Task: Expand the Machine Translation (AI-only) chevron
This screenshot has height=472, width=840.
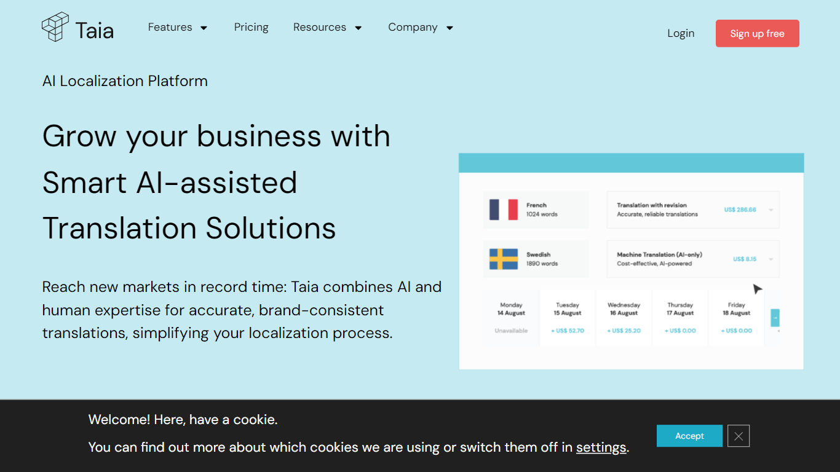Action: pos(771,259)
